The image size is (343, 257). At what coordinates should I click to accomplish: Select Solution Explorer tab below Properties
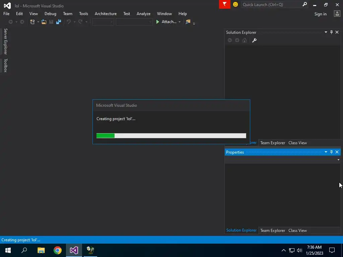(x=241, y=230)
